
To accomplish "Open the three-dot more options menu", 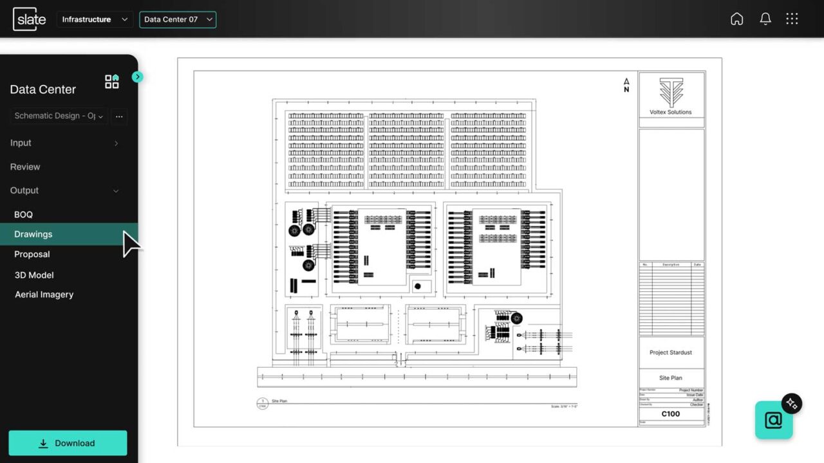I will (119, 116).
